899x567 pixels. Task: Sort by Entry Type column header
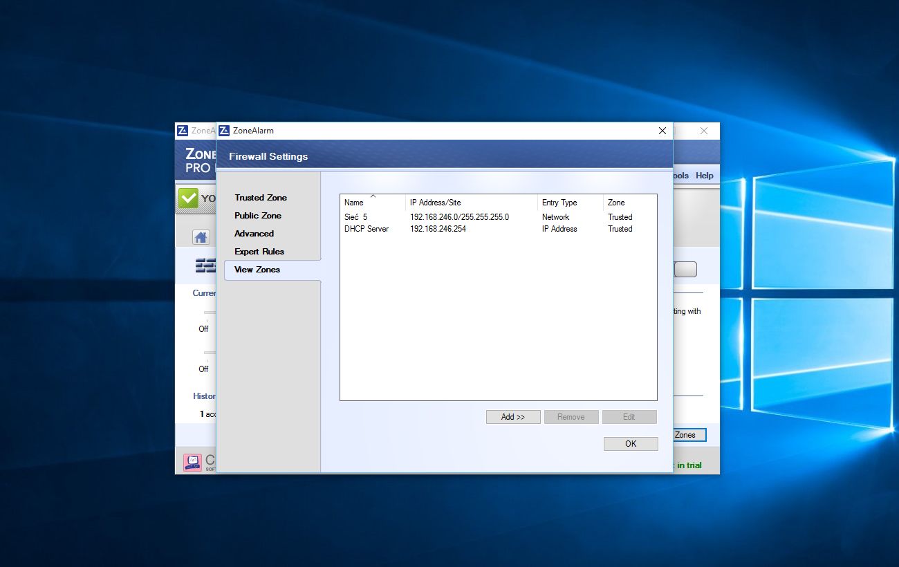coord(571,203)
